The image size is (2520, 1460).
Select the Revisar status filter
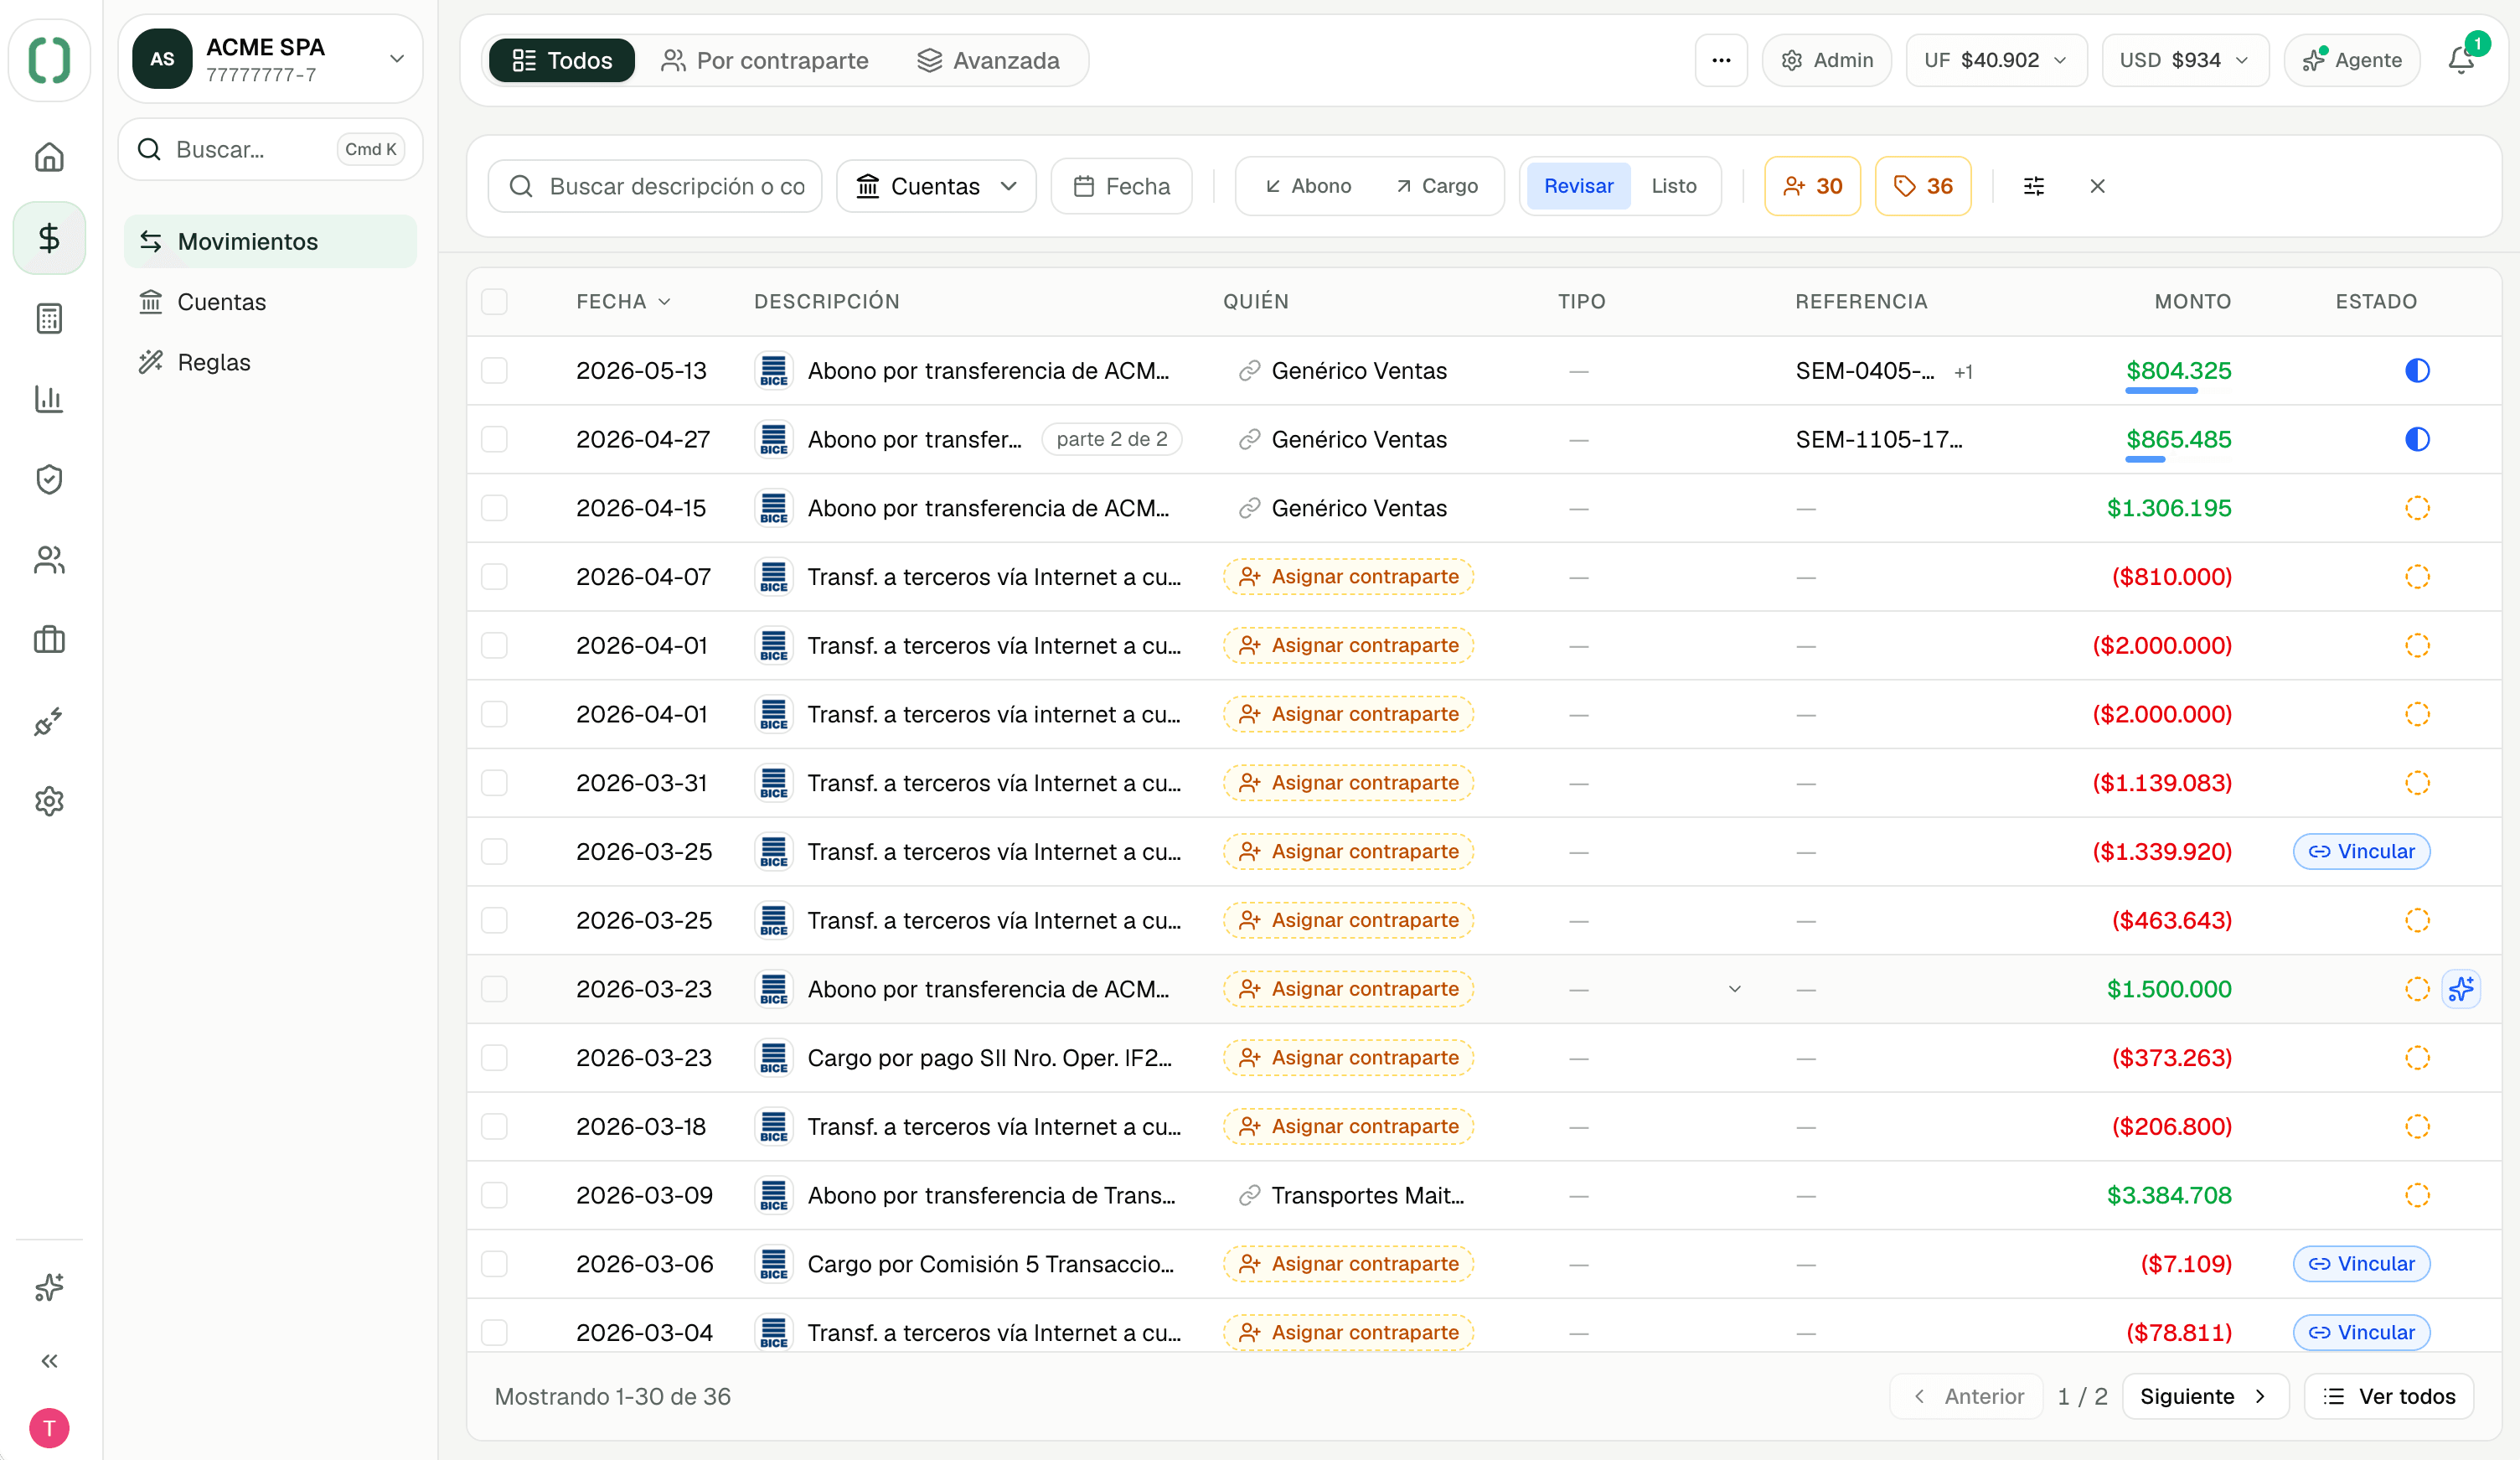(x=1578, y=186)
